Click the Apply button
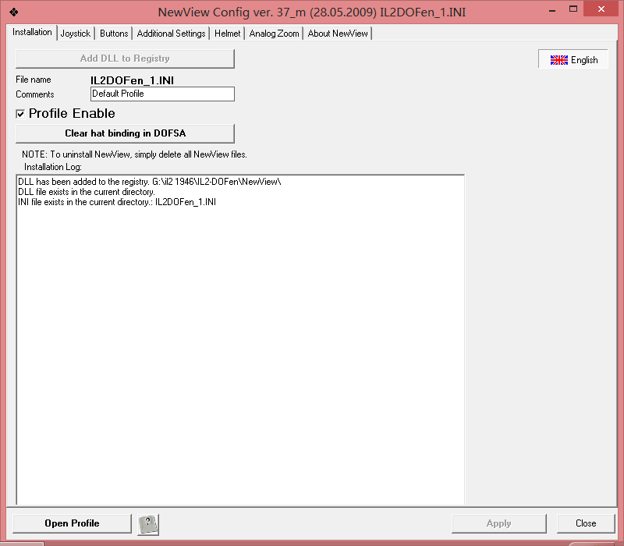 [x=498, y=523]
